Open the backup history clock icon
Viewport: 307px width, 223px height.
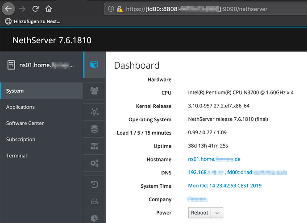94,184
